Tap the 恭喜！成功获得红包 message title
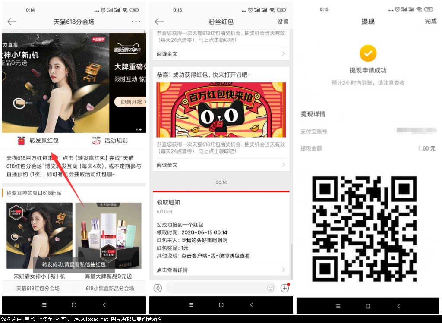This screenshot has width=442, height=323. [x=204, y=75]
